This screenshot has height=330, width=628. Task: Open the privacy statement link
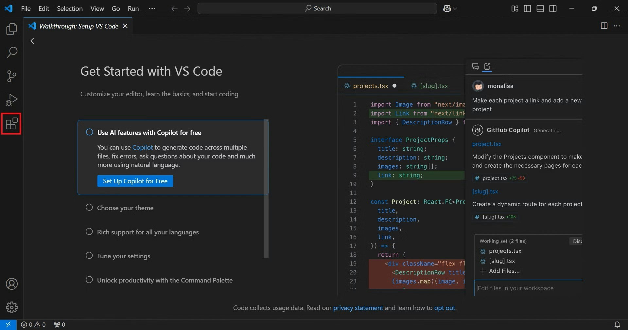pos(358,308)
